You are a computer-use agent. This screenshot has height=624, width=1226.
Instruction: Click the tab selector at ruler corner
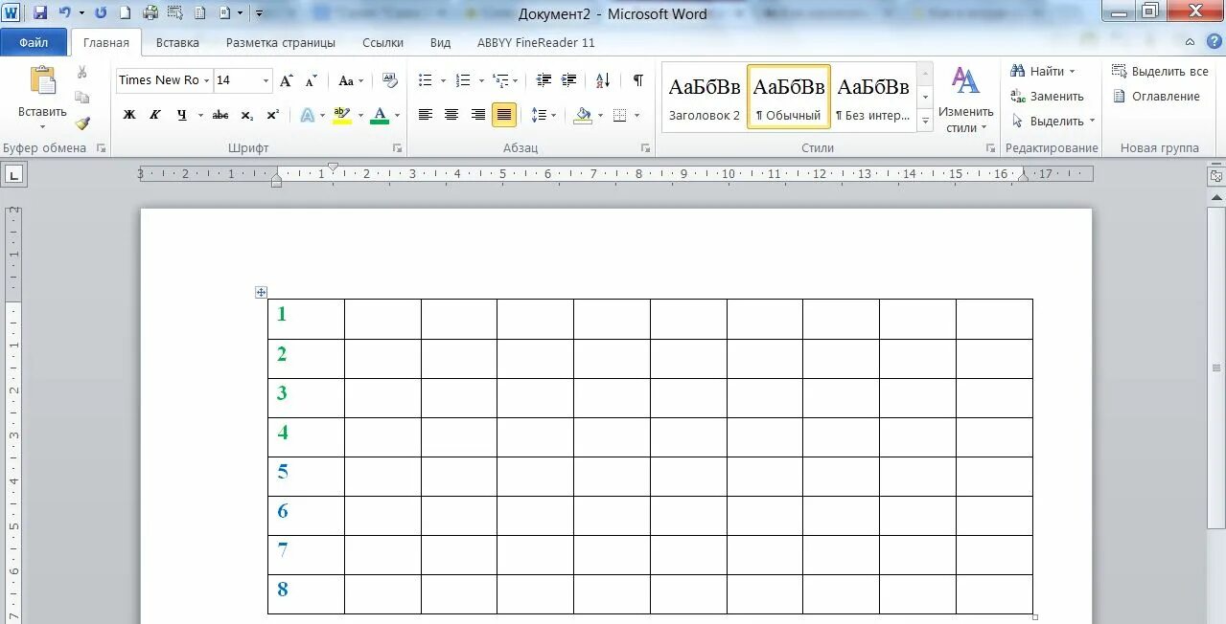(x=15, y=175)
